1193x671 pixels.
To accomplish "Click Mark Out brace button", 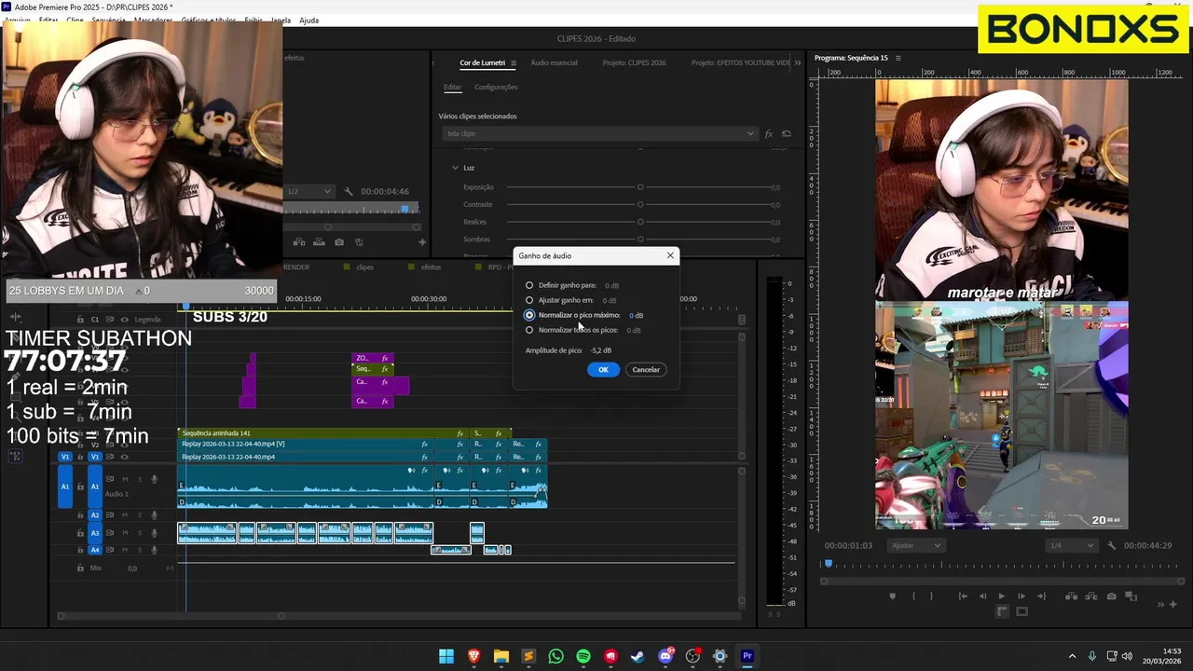I will point(931,596).
